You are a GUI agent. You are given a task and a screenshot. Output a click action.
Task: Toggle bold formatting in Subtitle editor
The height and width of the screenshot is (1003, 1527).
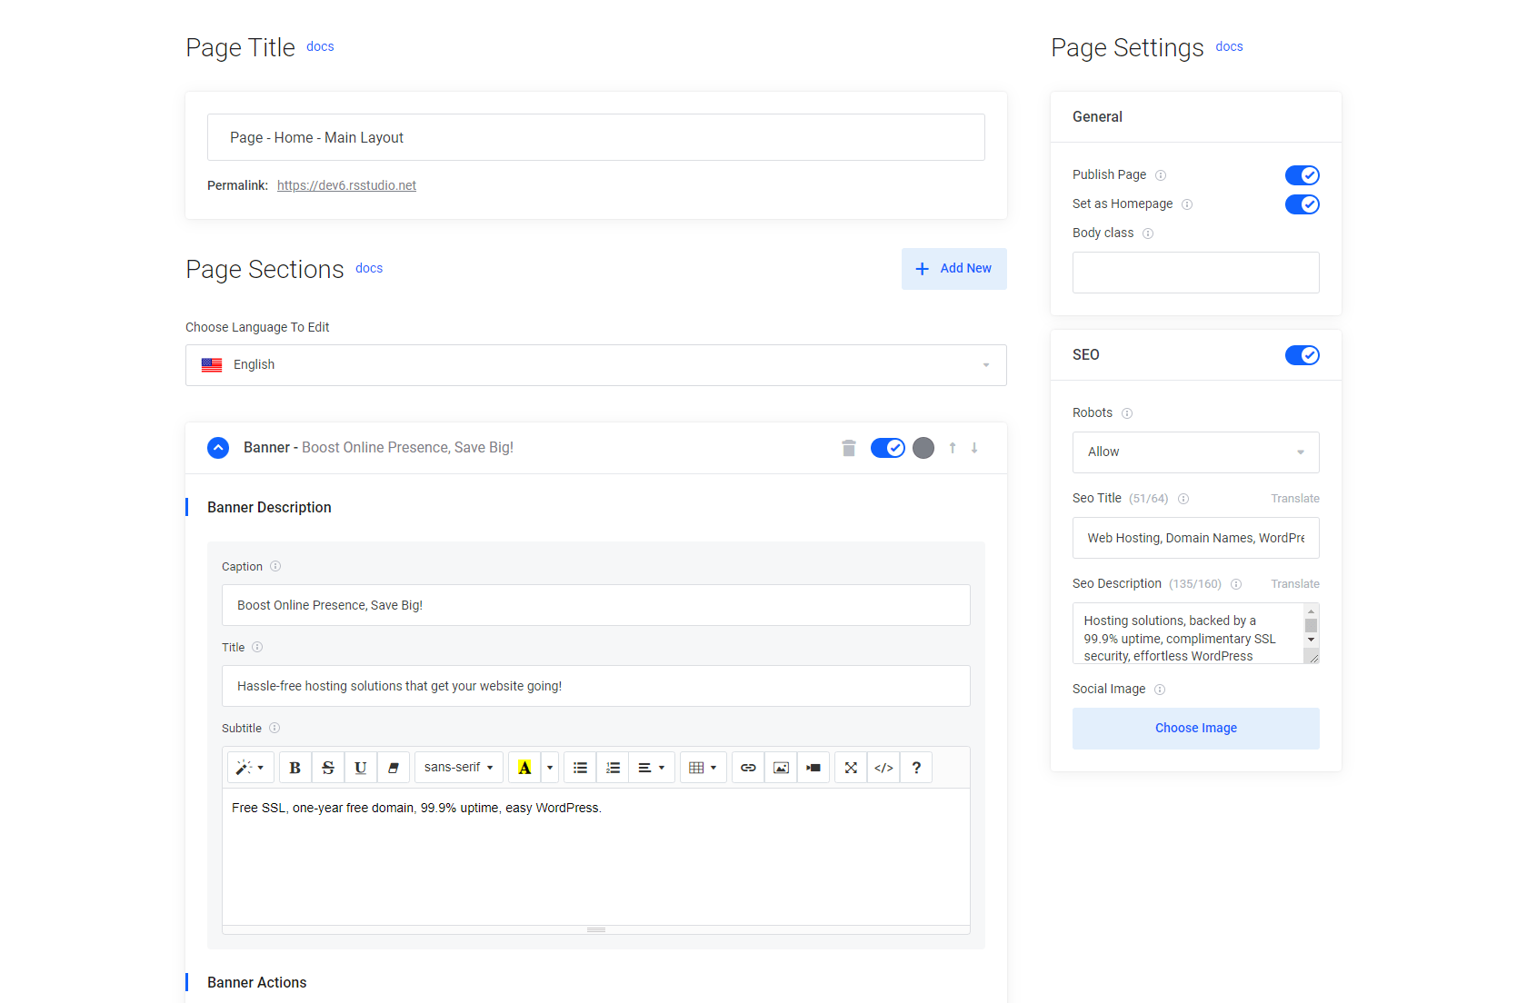tap(294, 768)
